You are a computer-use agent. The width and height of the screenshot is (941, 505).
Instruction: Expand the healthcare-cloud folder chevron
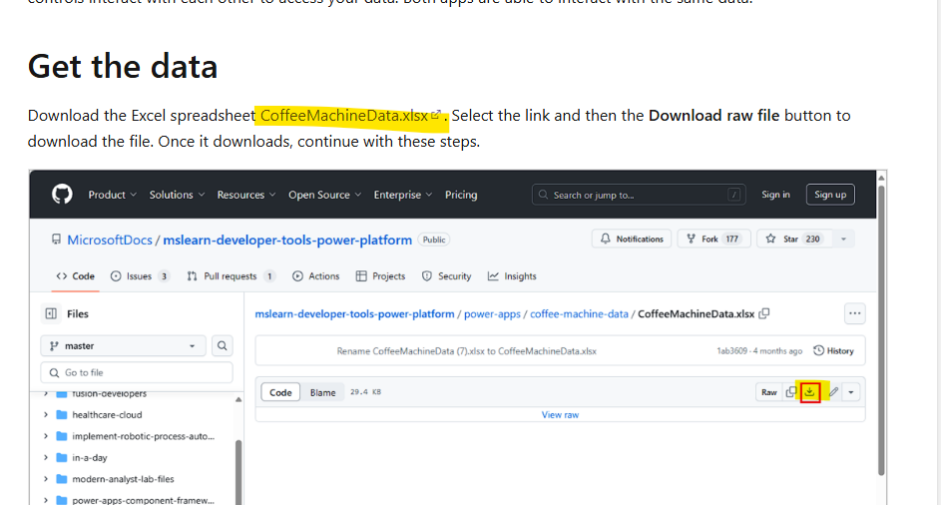46,415
